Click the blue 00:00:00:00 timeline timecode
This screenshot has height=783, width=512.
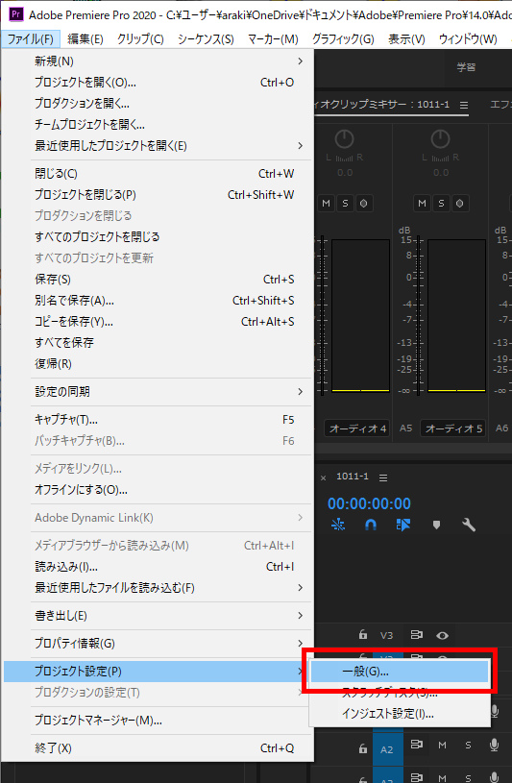[x=369, y=503]
